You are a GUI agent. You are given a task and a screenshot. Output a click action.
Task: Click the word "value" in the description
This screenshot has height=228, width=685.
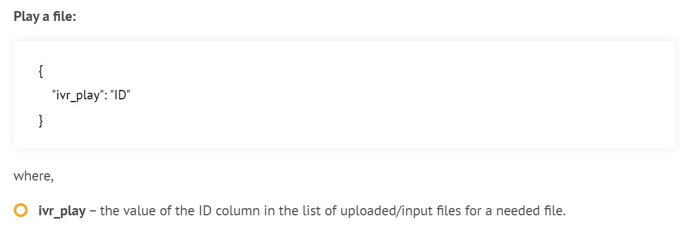click(133, 211)
